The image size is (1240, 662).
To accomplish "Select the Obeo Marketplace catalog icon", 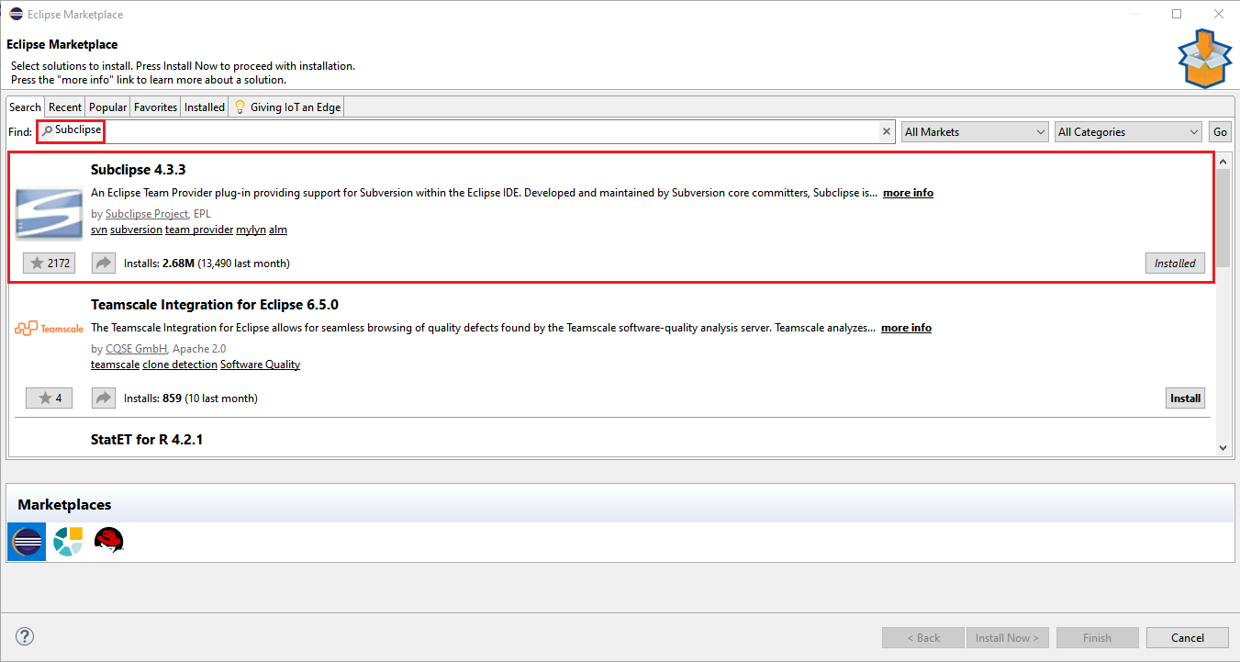I will [x=68, y=542].
